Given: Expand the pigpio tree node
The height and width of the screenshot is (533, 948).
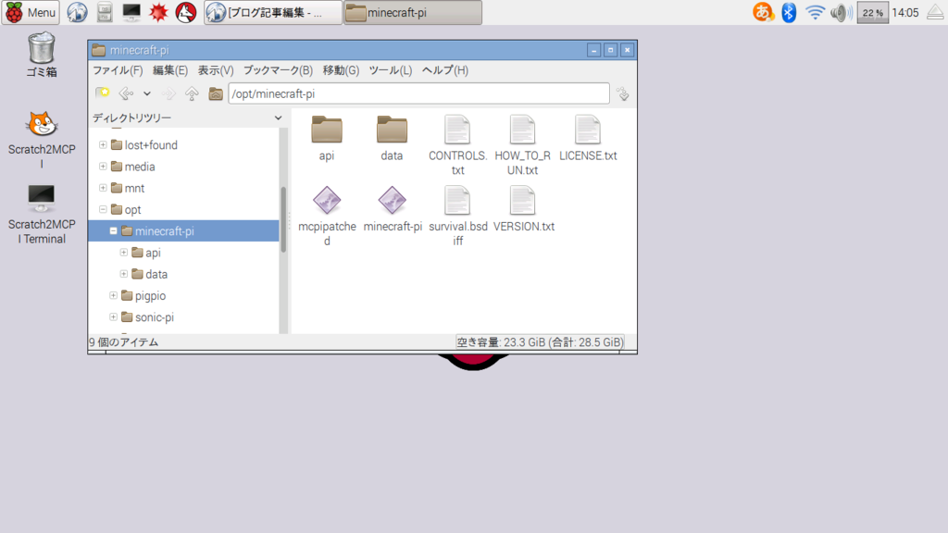Looking at the screenshot, I should pos(113,295).
